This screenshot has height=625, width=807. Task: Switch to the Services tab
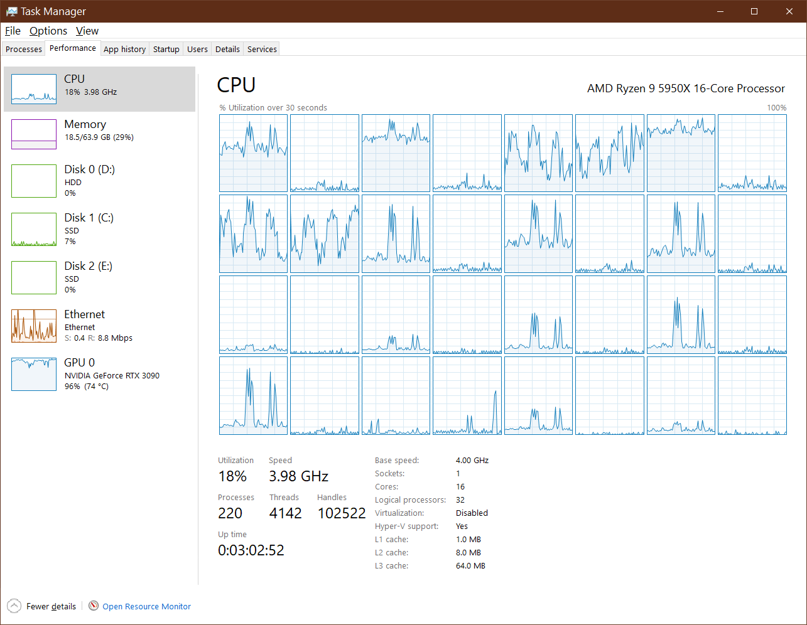[262, 49]
